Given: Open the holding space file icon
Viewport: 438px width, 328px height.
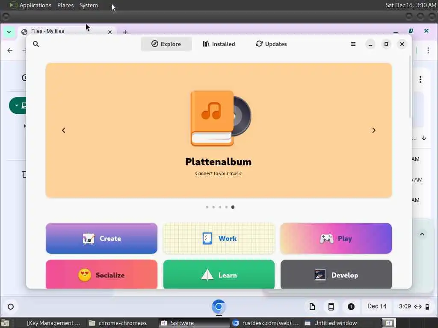Looking at the screenshot, I should pyautogui.click(x=312, y=307).
